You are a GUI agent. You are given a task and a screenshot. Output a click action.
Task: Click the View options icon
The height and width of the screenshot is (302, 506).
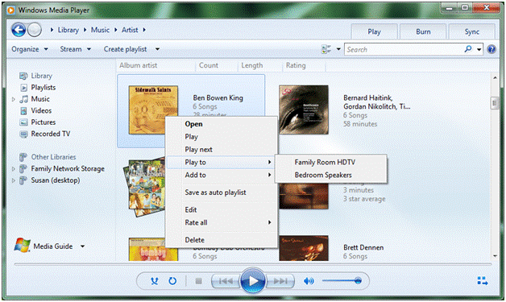pos(326,49)
